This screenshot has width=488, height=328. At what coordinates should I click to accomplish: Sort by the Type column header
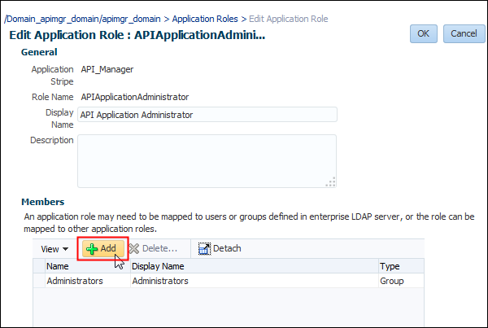pyautogui.click(x=401, y=266)
